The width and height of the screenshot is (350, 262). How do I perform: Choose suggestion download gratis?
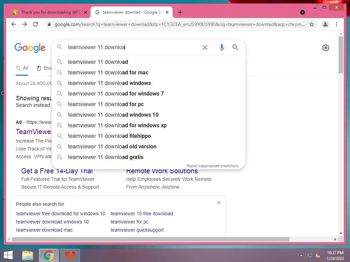click(x=148, y=157)
